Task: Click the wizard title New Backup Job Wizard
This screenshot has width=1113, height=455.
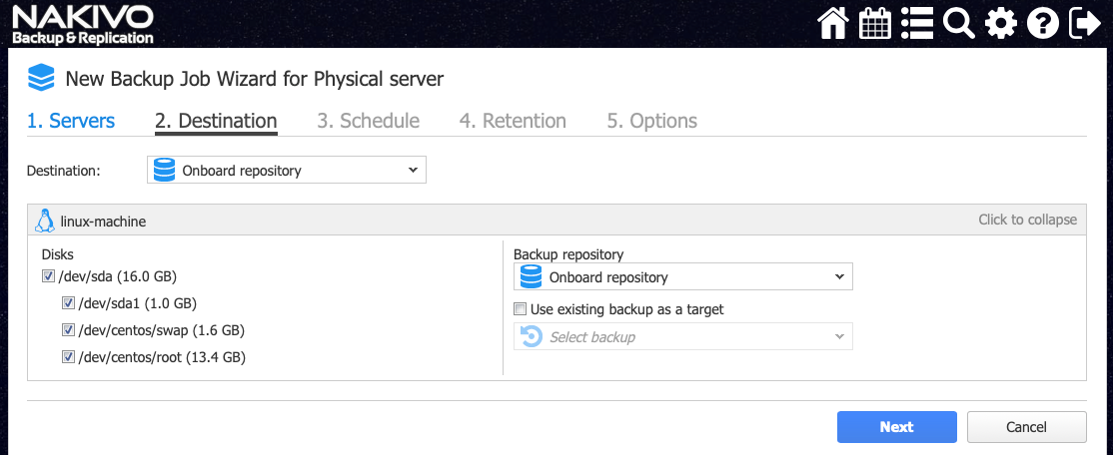Action: (254, 79)
